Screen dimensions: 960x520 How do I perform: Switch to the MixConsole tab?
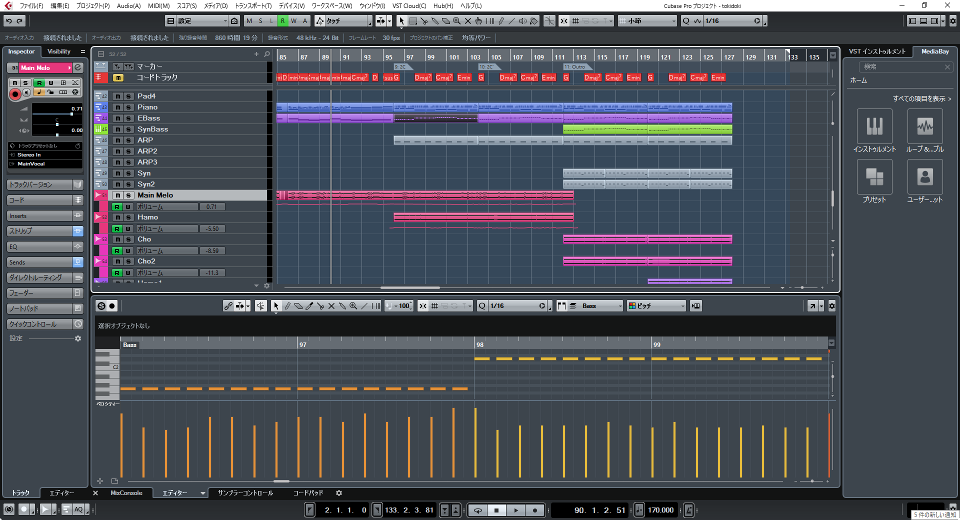pyautogui.click(x=126, y=493)
